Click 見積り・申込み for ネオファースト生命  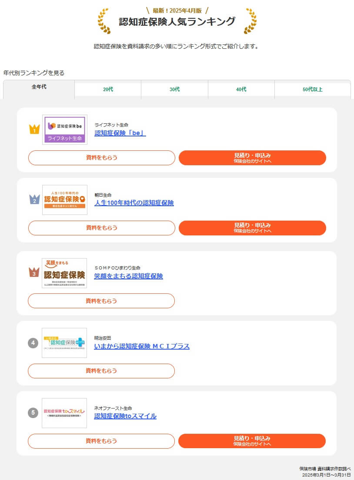[x=252, y=441]
